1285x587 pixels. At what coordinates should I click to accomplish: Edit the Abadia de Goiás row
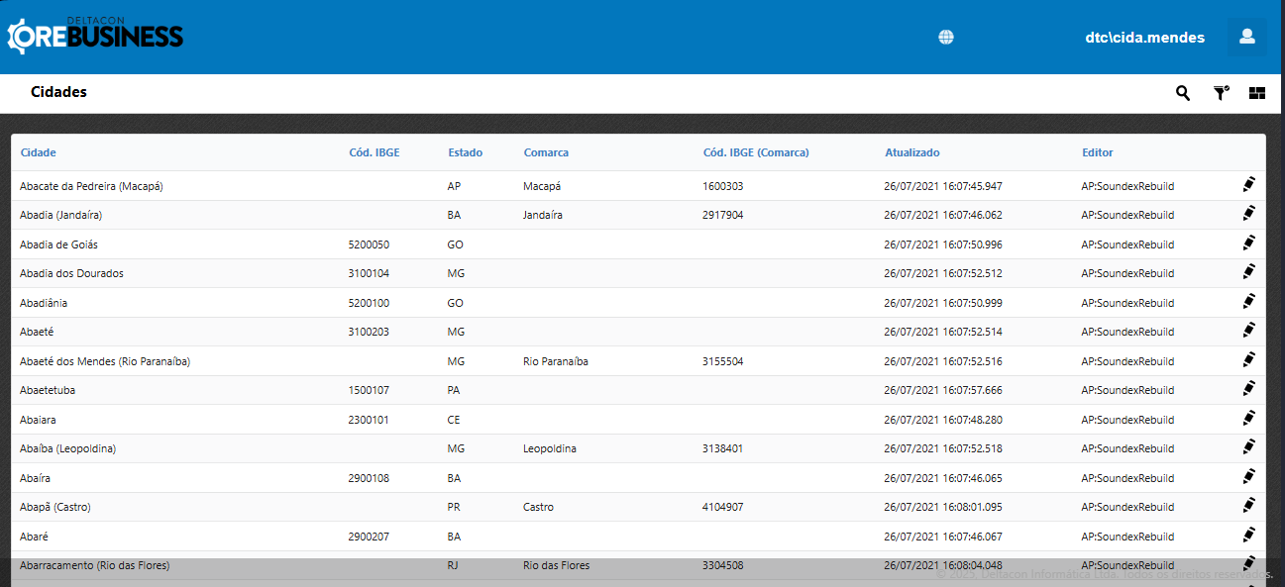(x=1248, y=244)
